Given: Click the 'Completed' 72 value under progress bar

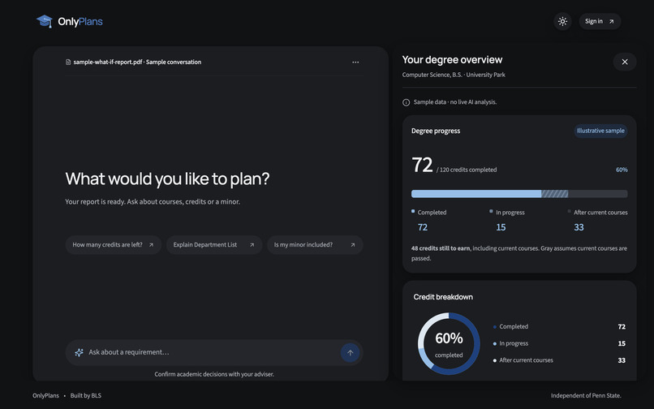Looking at the screenshot, I should 423,227.
